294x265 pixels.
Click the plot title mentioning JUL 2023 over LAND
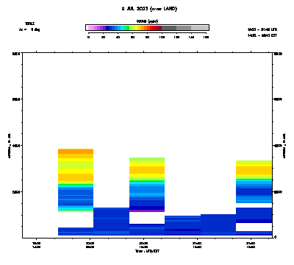coord(149,9)
